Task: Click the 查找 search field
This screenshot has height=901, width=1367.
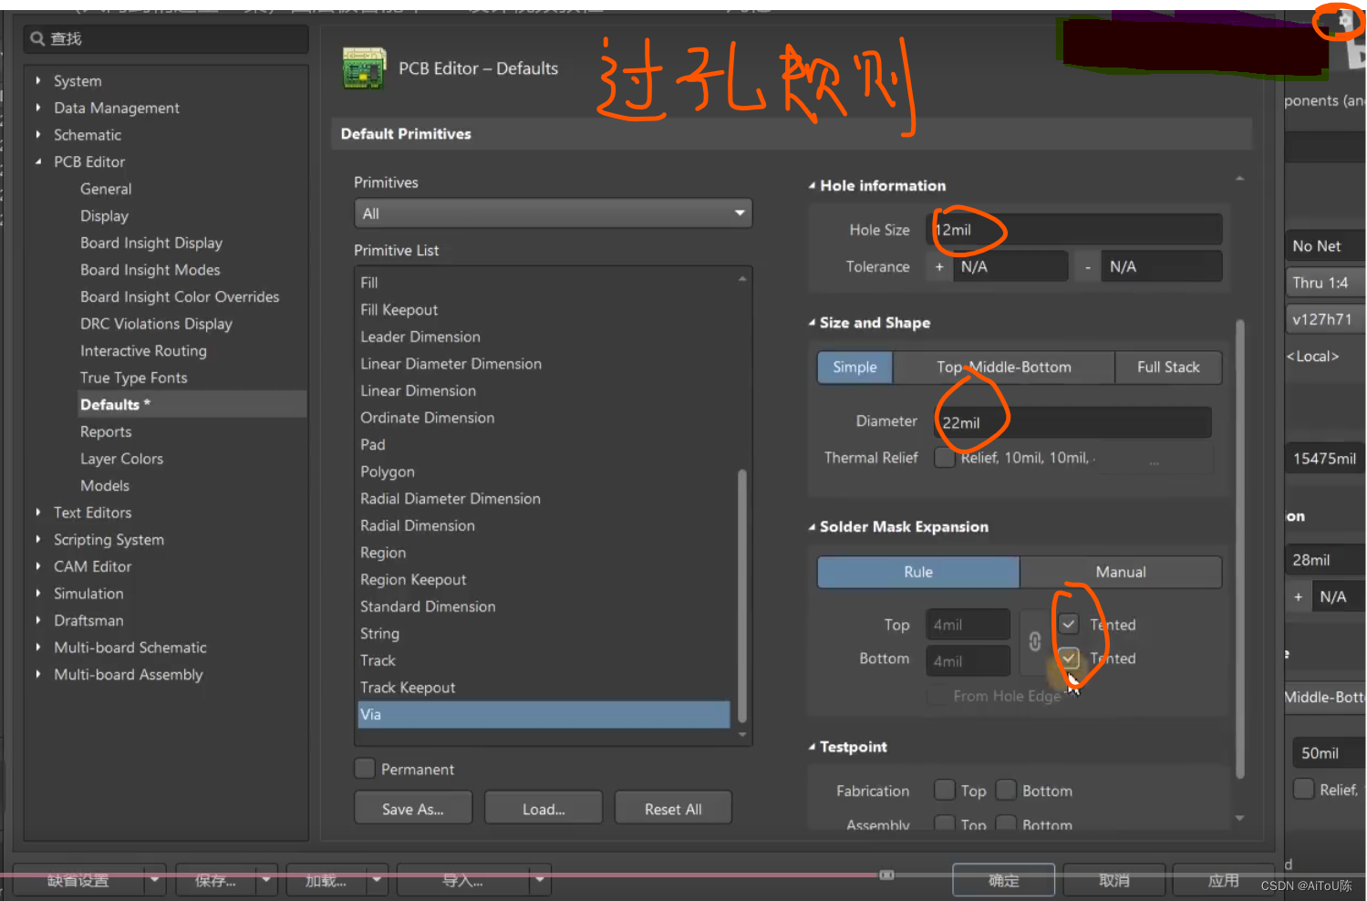Action: 166,39
